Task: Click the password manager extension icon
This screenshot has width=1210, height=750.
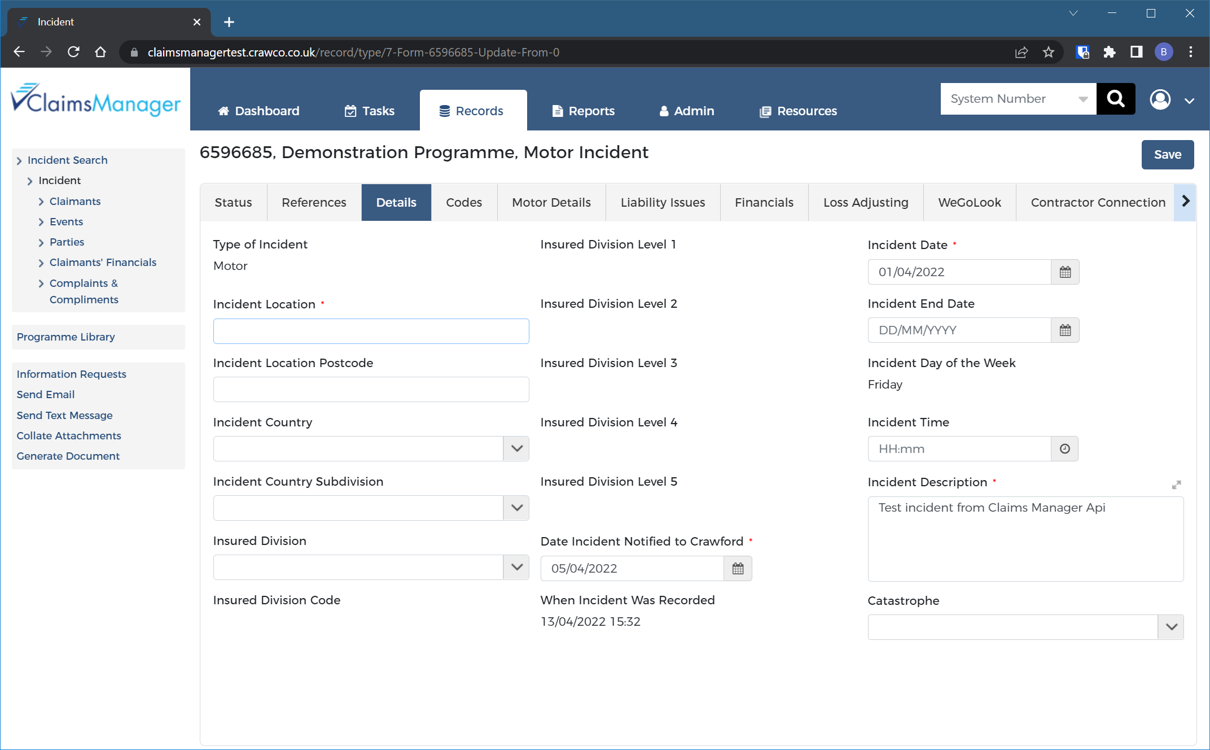Action: tap(1082, 52)
